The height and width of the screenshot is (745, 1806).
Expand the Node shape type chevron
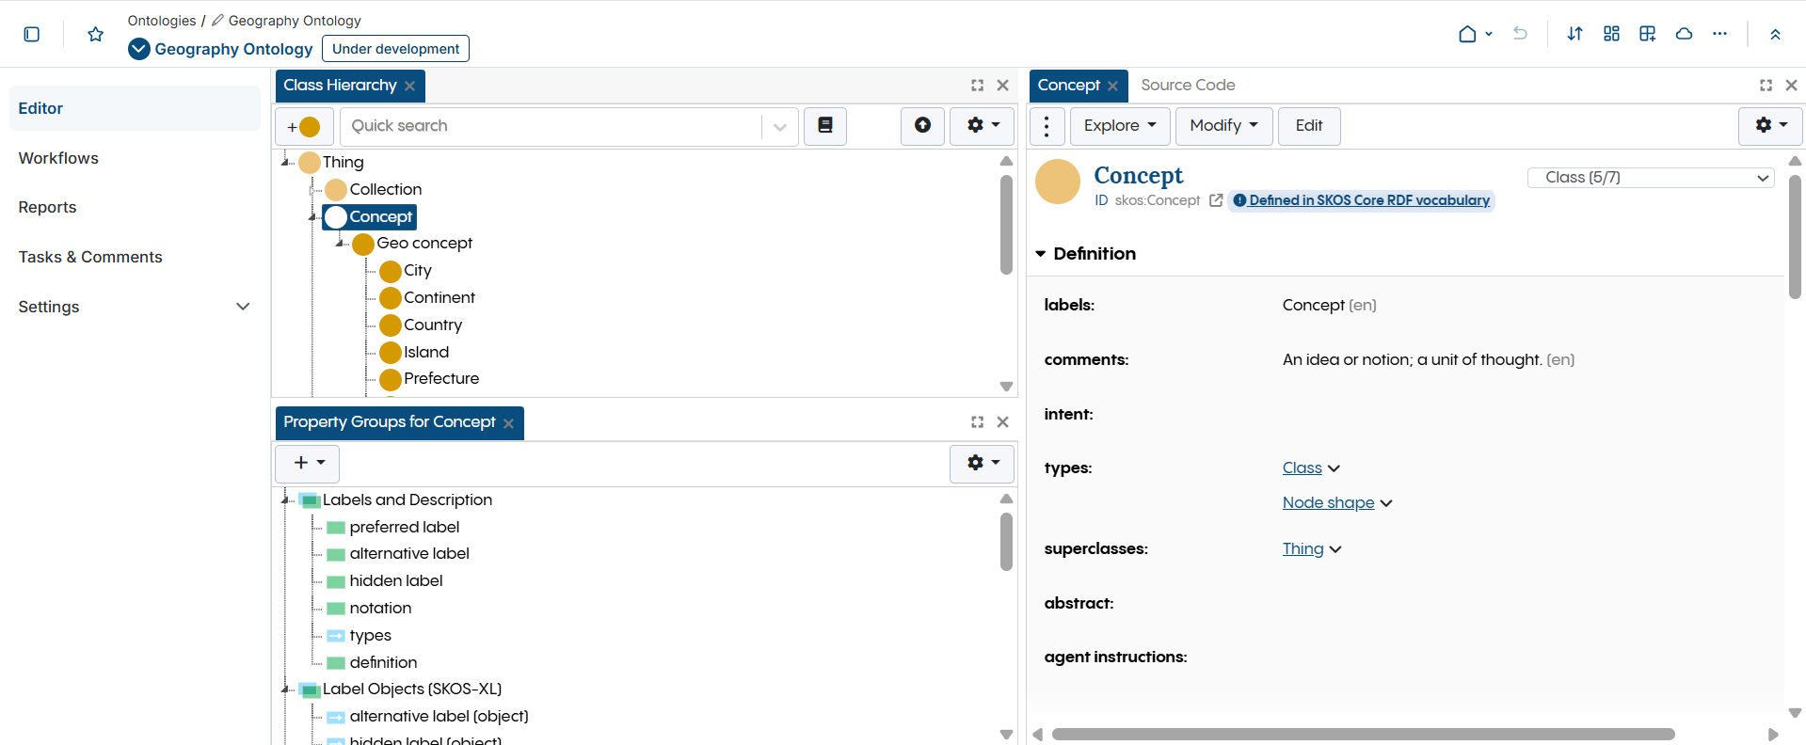(x=1385, y=503)
